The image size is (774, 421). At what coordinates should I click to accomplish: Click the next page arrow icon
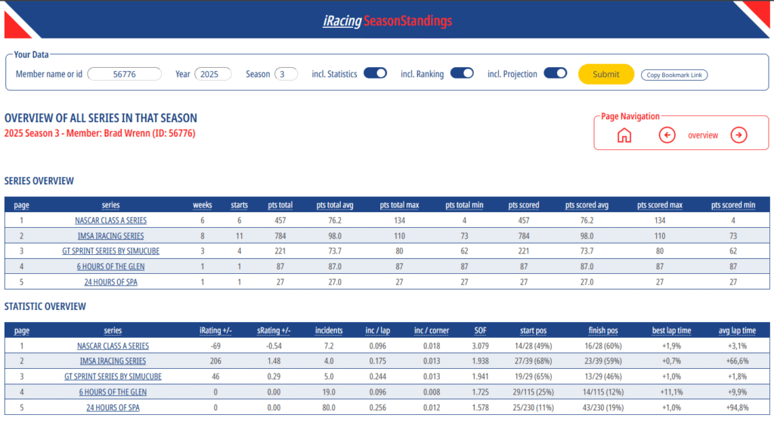738,135
